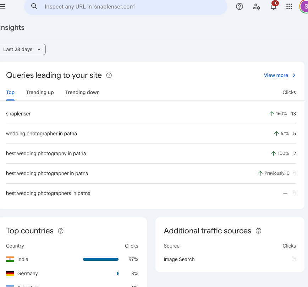Click the chevron arrow next to View more
The width and height of the screenshot is (308, 287).
[x=294, y=75]
